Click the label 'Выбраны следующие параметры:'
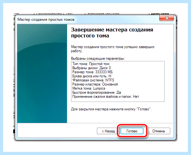Viewport: 191px width, 155px height. click(x=98, y=58)
